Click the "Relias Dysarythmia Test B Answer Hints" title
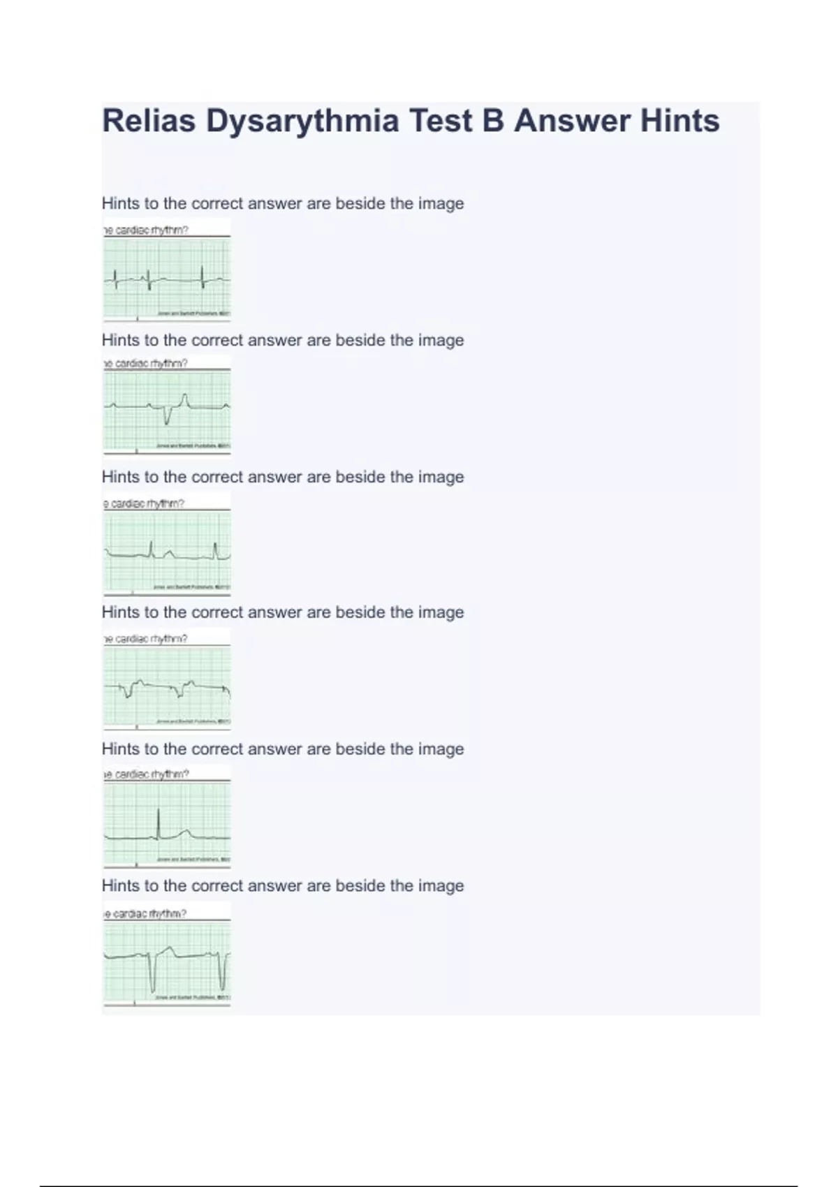 [411, 121]
